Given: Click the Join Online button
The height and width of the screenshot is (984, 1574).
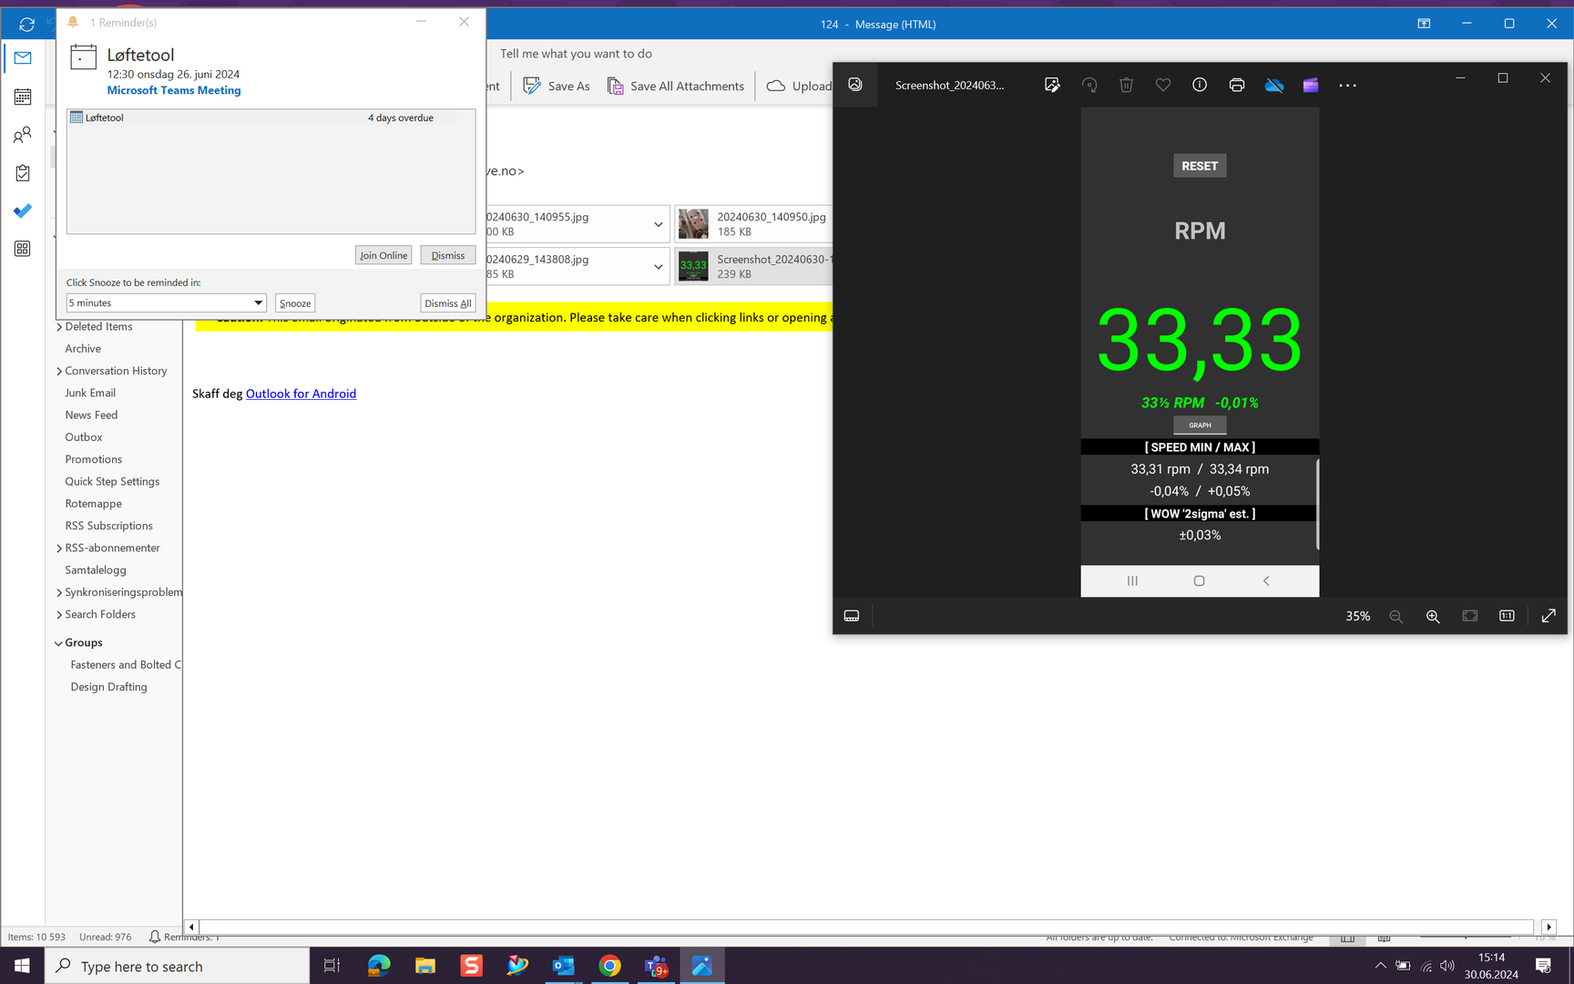Looking at the screenshot, I should click(x=383, y=256).
